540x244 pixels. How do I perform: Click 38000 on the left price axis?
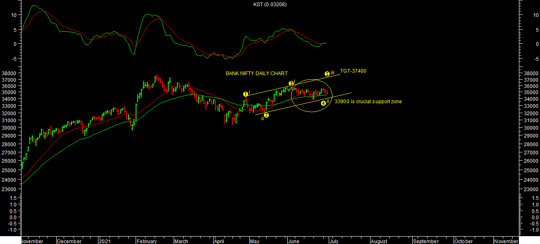pyautogui.click(x=9, y=73)
